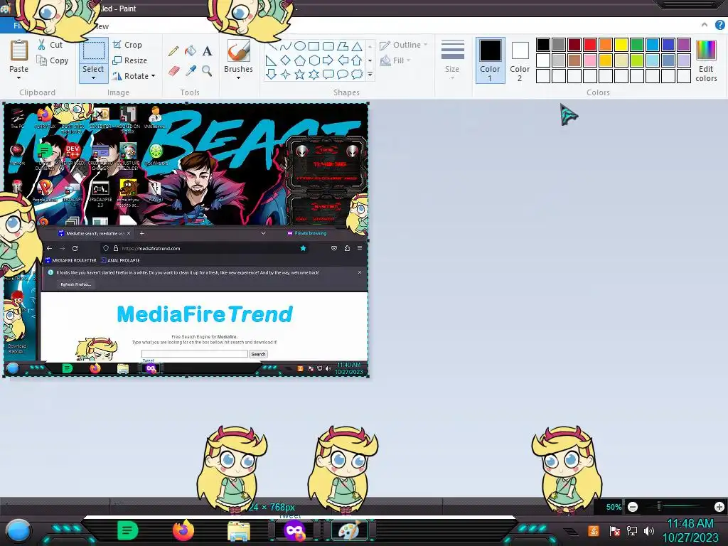The width and height of the screenshot is (728, 546).
Task: Open the clock showing 11:48 AM
Action: point(690,530)
